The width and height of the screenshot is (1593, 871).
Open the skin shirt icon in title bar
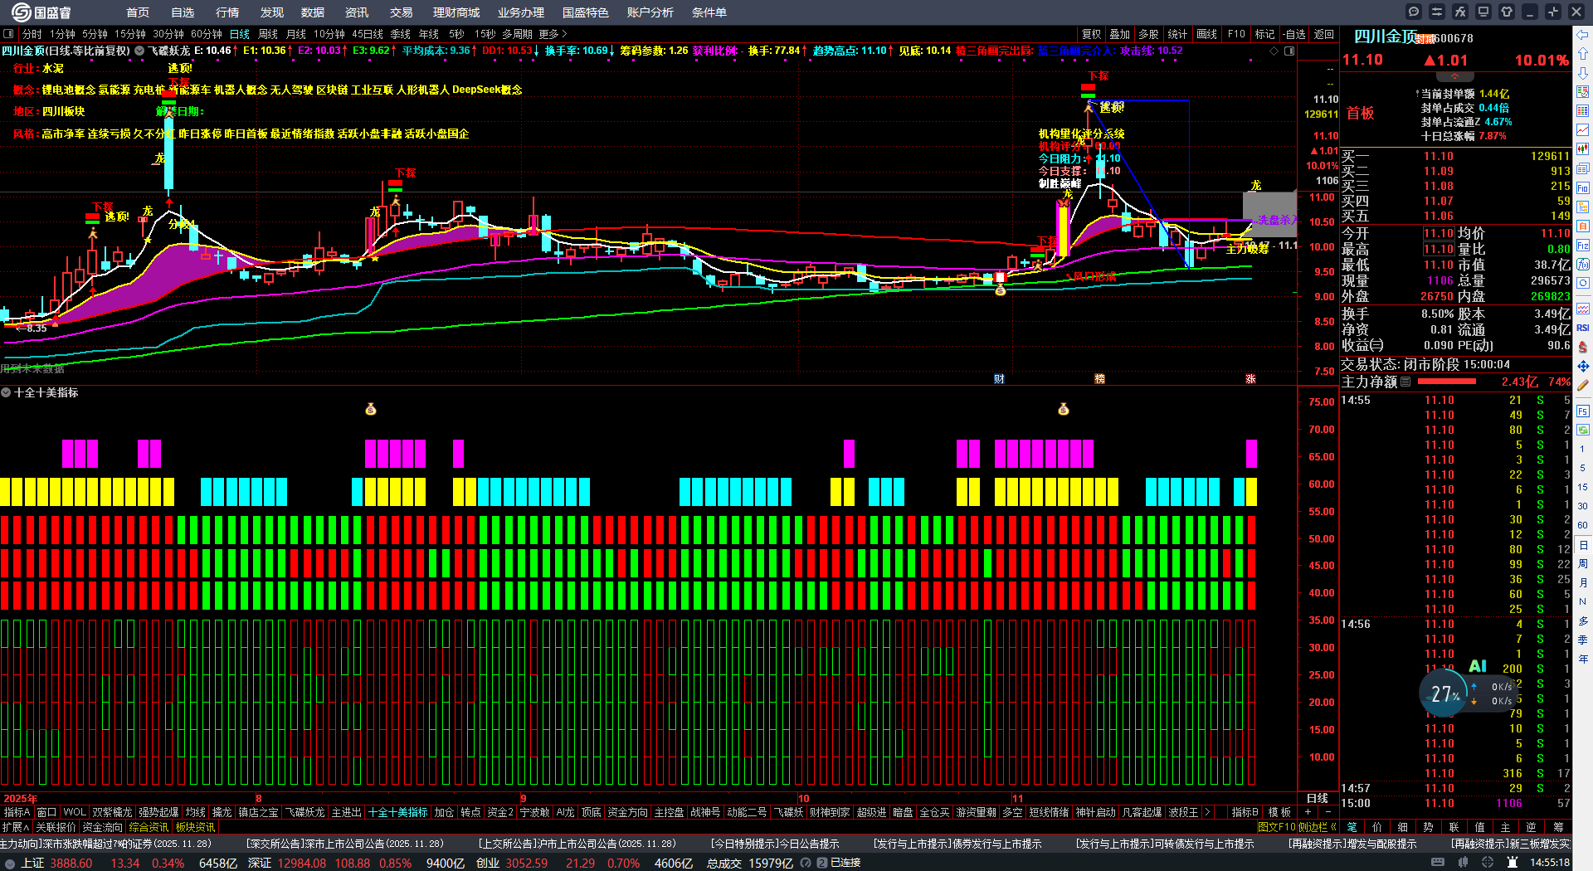tap(1507, 12)
